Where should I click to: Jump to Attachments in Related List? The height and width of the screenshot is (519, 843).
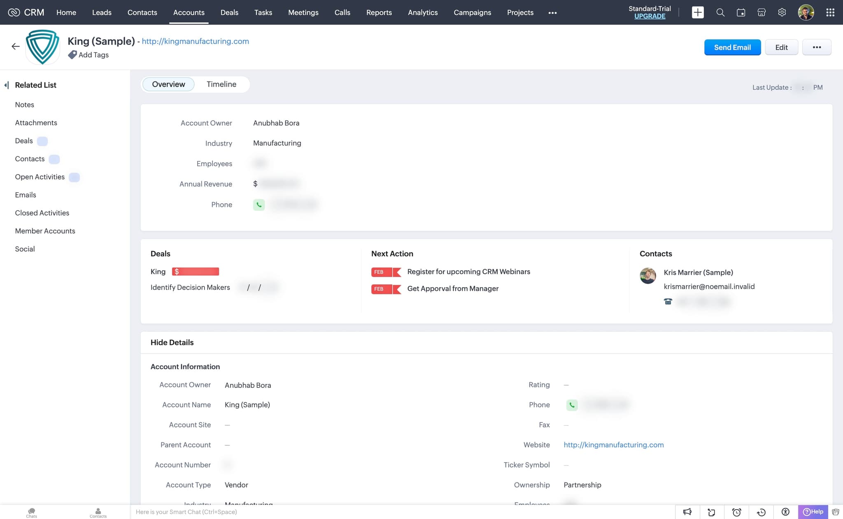point(36,123)
